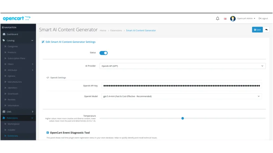The width and height of the screenshot is (273, 153).
Task: Click the Temperature slider handle
Action: pyautogui.click(x=183, y=118)
